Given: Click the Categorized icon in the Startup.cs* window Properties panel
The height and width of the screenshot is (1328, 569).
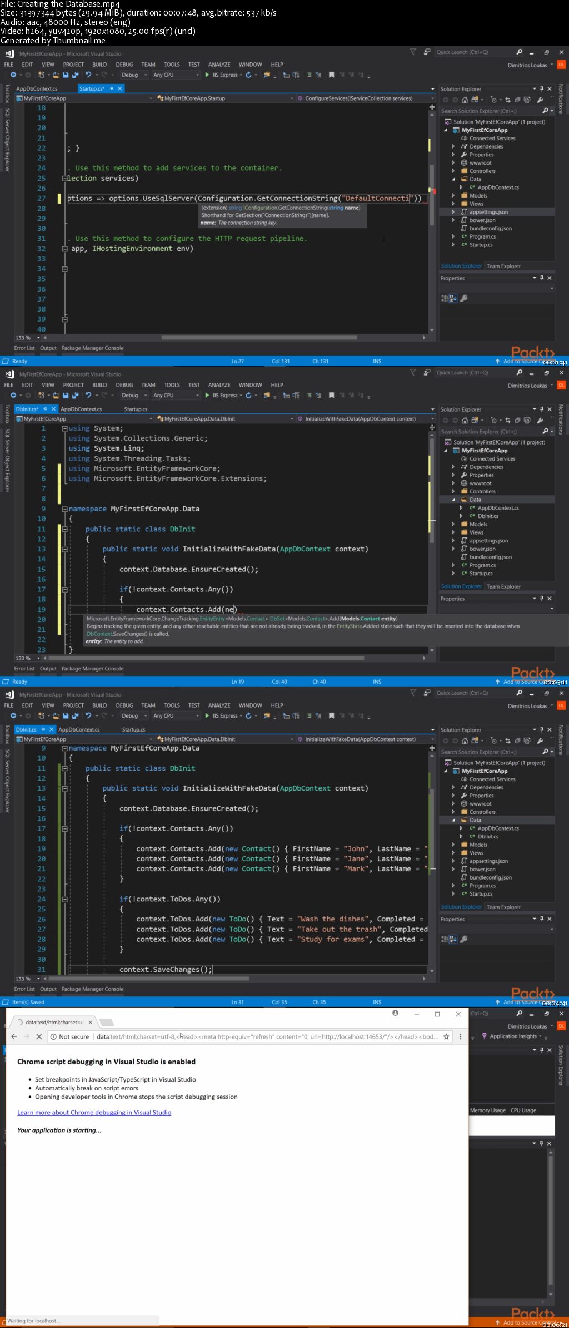Looking at the screenshot, I should (445, 298).
